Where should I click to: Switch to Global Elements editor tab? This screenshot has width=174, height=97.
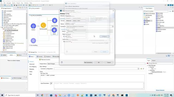(x=42, y=52)
